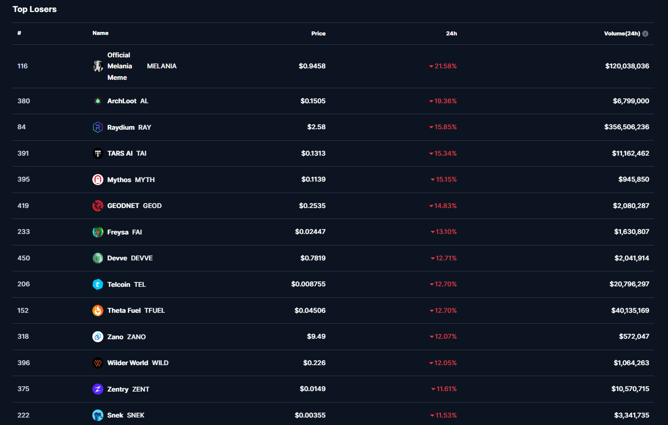668x425 pixels.
Task: Click the ArchLoot coin icon
Action: pyautogui.click(x=98, y=101)
